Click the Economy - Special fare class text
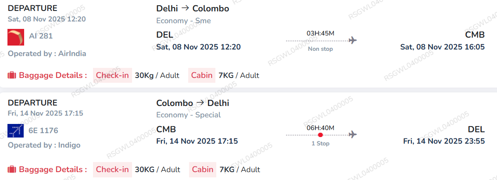This screenshot has width=497, height=180. pos(189,115)
